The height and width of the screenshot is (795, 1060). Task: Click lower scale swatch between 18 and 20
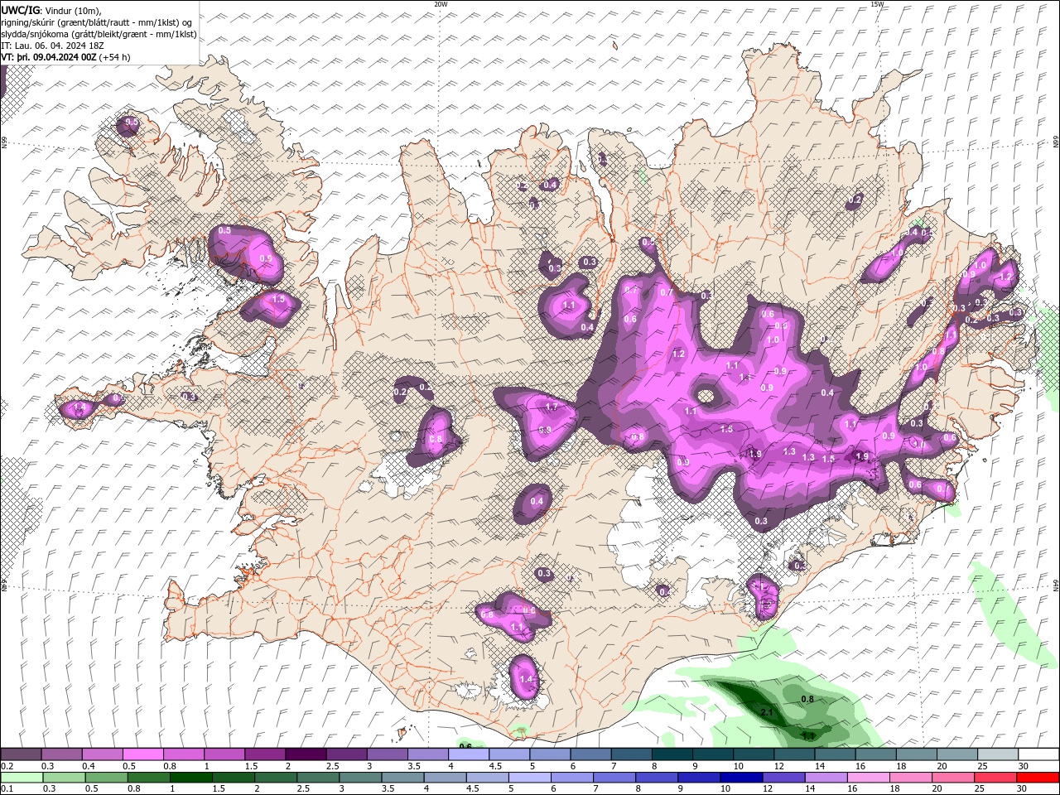[911, 778]
